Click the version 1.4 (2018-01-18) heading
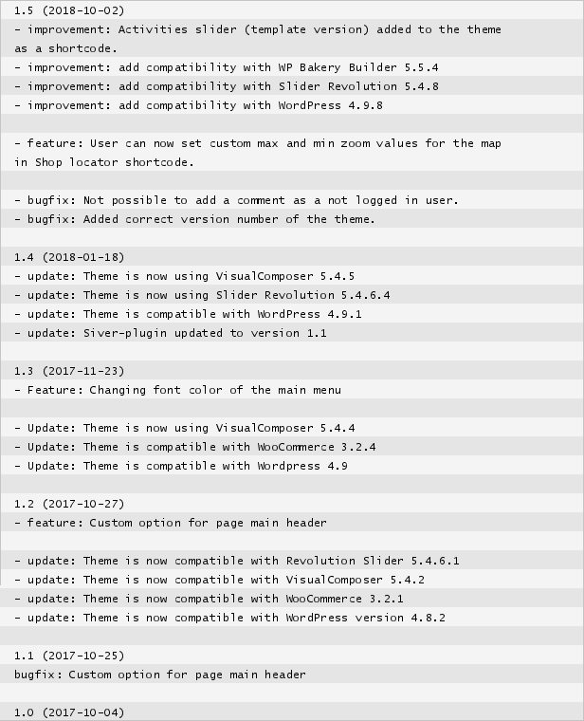 click(x=68, y=257)
